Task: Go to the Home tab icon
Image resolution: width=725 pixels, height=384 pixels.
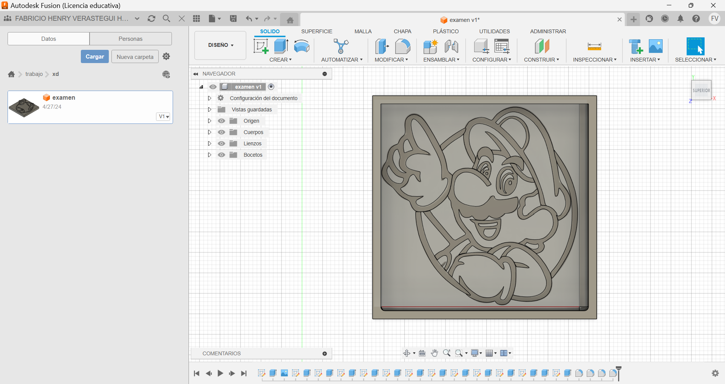Action: tap(290, 20)
